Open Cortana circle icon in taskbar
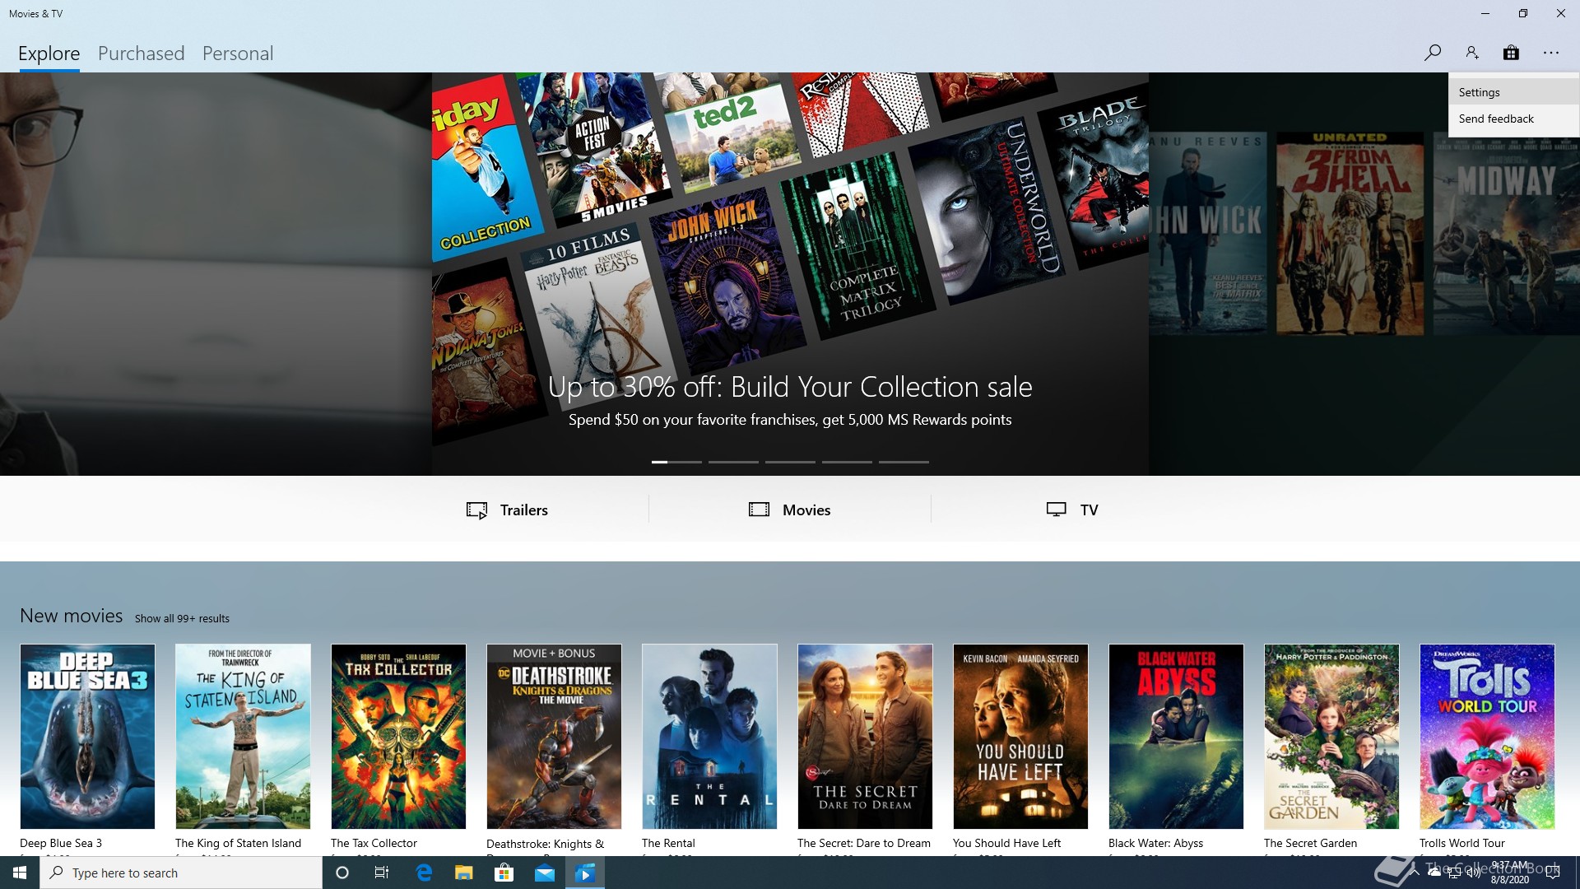This screenshot has height=889, width=1580. [342, 873]
